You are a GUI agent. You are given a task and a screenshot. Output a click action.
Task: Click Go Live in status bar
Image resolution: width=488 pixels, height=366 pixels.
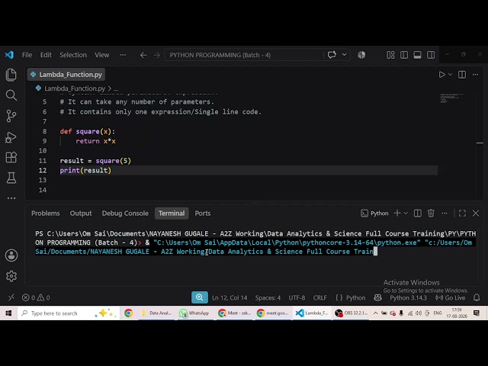pyautogui.click(x=451, y=298)
